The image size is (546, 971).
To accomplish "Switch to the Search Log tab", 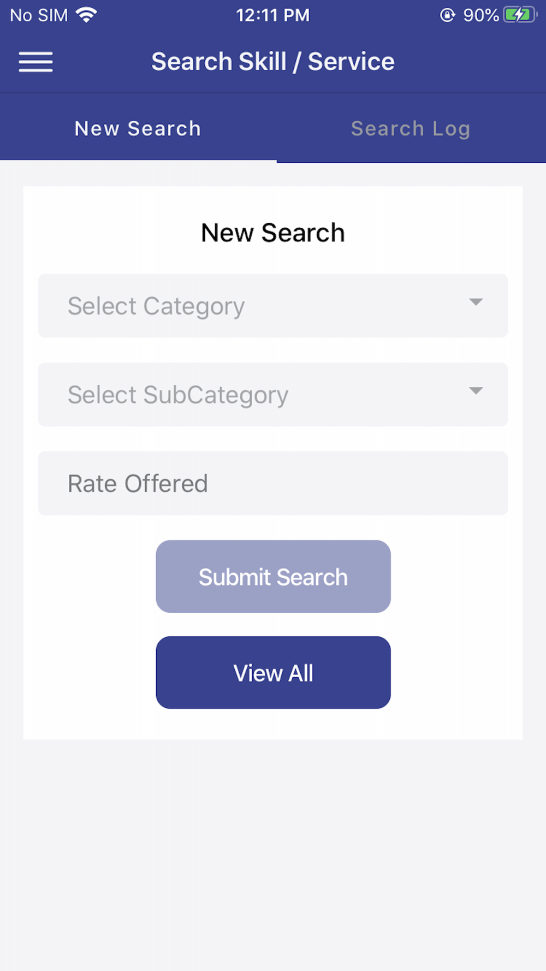I will (x=411, y=128).
